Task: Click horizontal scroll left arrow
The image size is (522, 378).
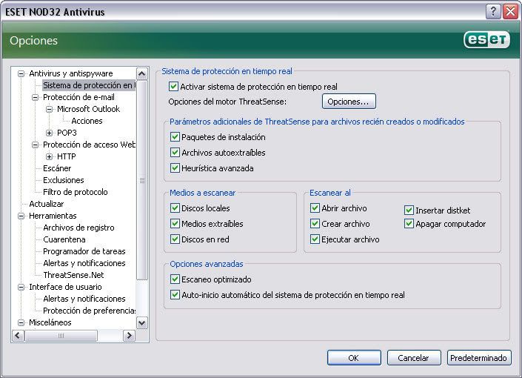Action: pyautogui.click(x=18, y=335)
